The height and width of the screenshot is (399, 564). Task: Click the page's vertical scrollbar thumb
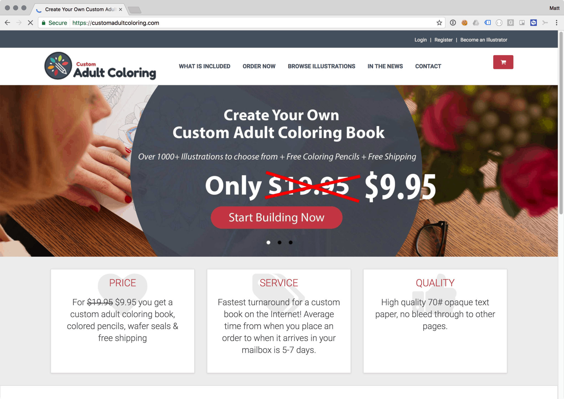[x=561, y=123]
